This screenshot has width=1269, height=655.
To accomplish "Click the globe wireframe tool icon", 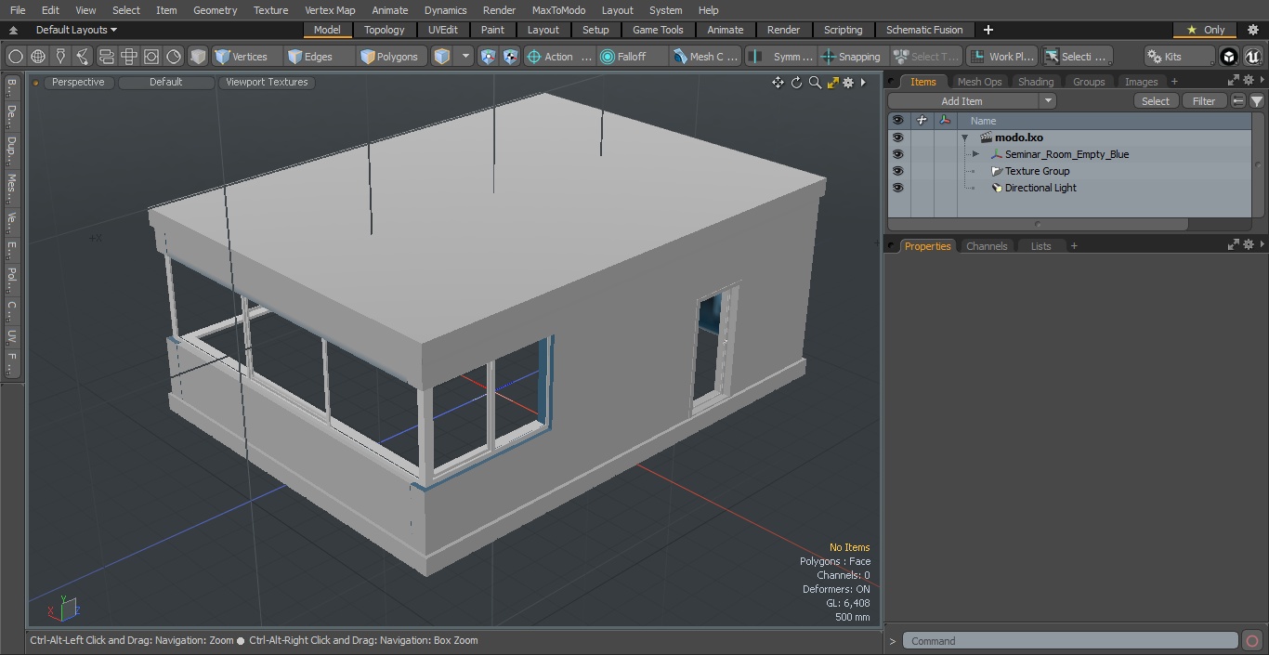I will click(38, 57).
